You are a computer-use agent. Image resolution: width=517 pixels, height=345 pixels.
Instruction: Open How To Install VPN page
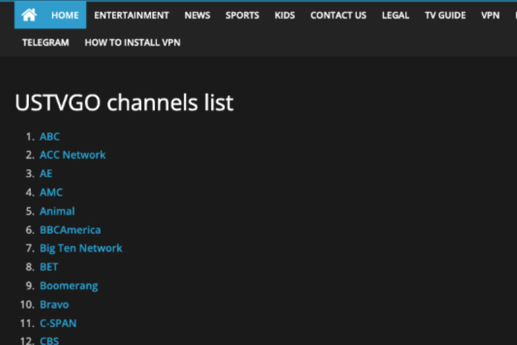click(x=132, y=43)
